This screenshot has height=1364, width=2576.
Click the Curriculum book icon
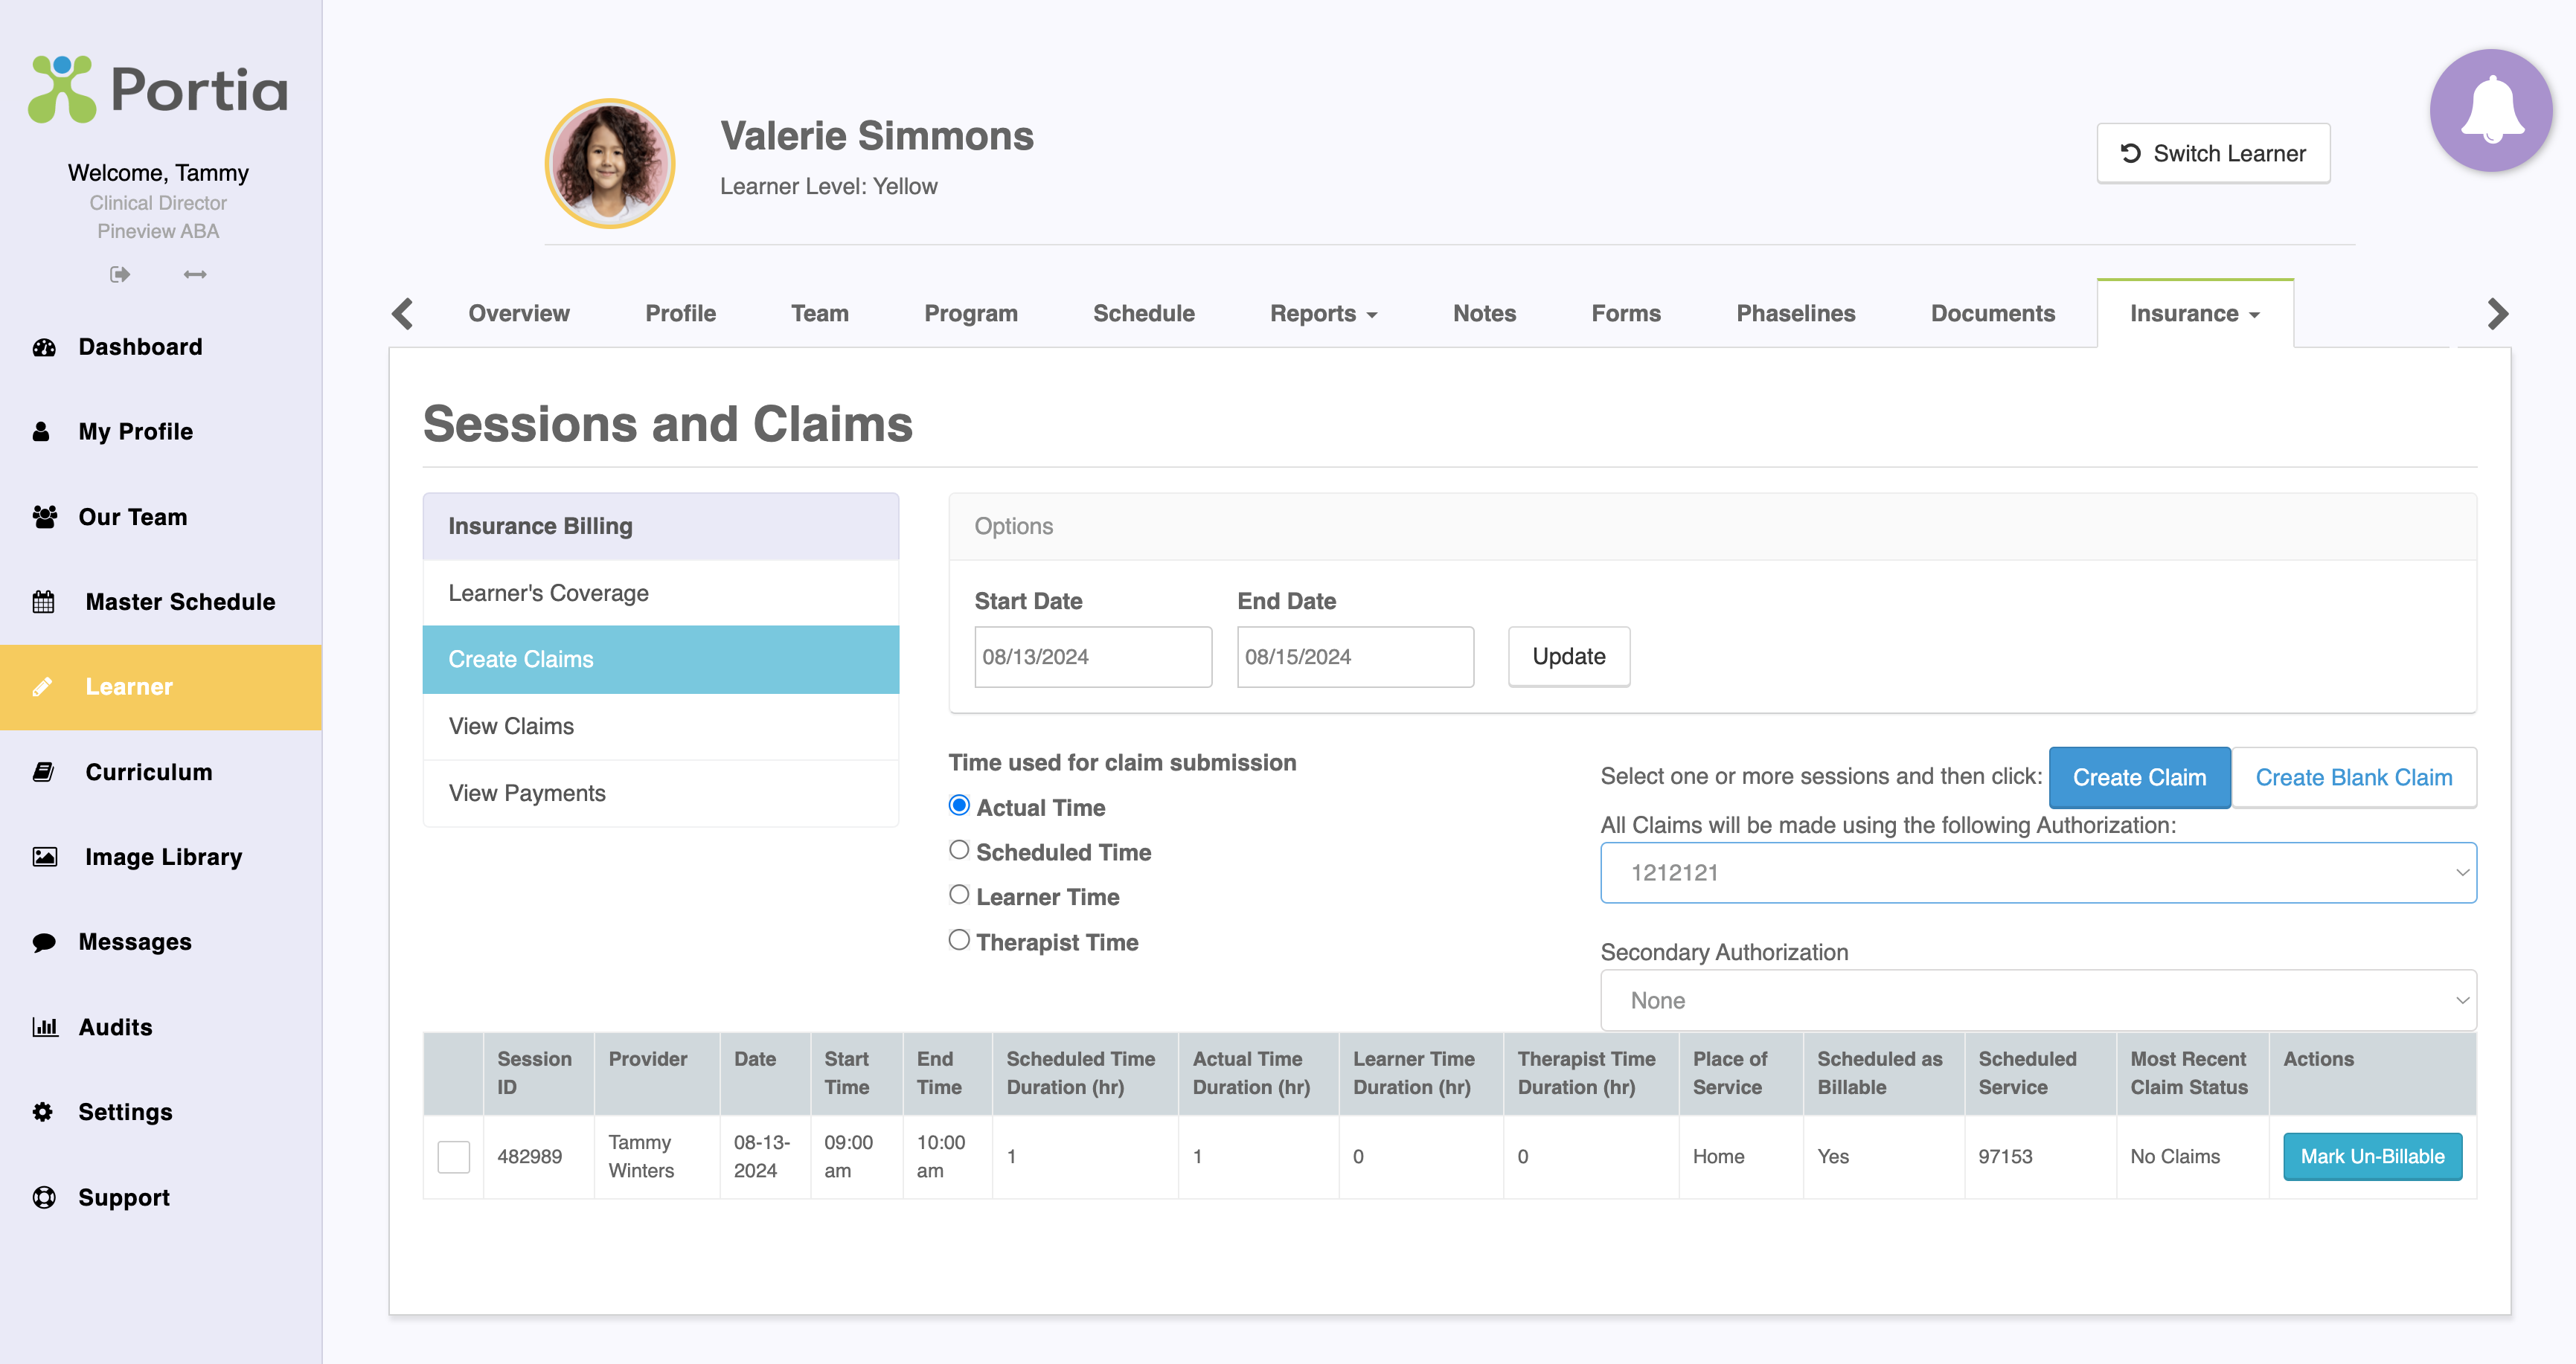pos(44,771)
